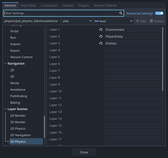Reset Layer 2 PlayerEntity with the revert icon
The width and height of the screenshot is (168, 158).
point(101,37)
